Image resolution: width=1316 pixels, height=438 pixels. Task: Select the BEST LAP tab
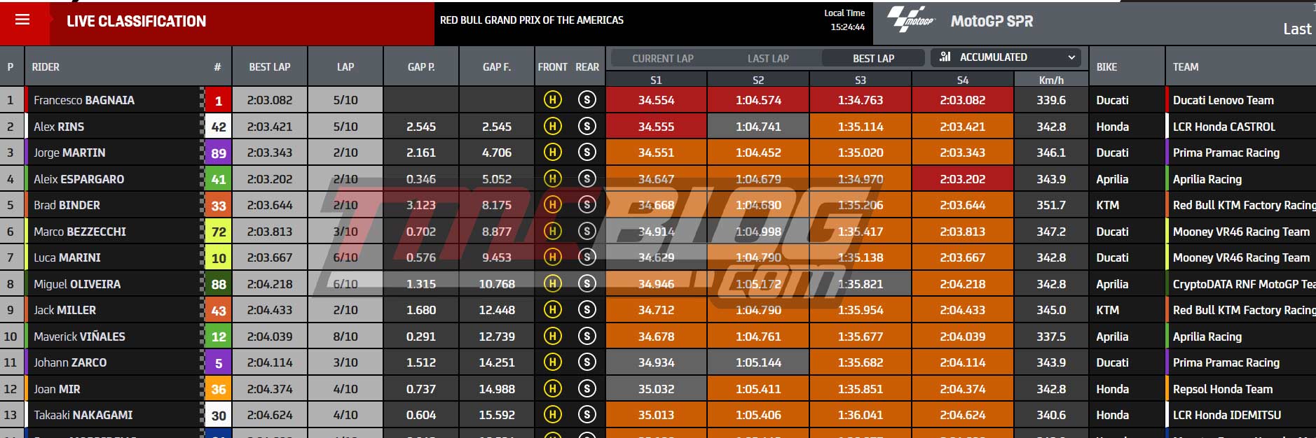click(x=873, y=58)
